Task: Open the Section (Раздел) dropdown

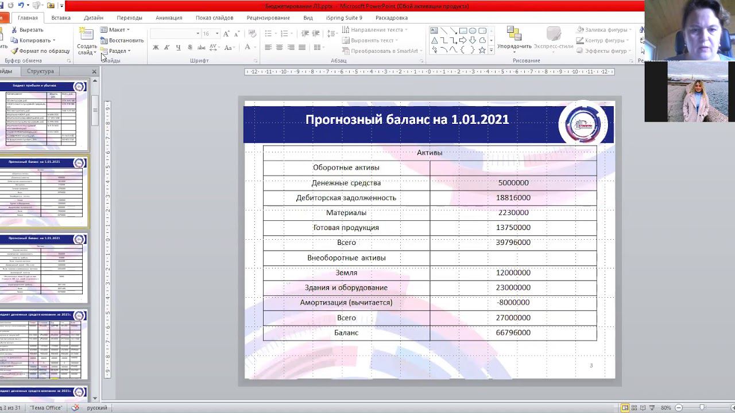Action: [x=115, y=51]
